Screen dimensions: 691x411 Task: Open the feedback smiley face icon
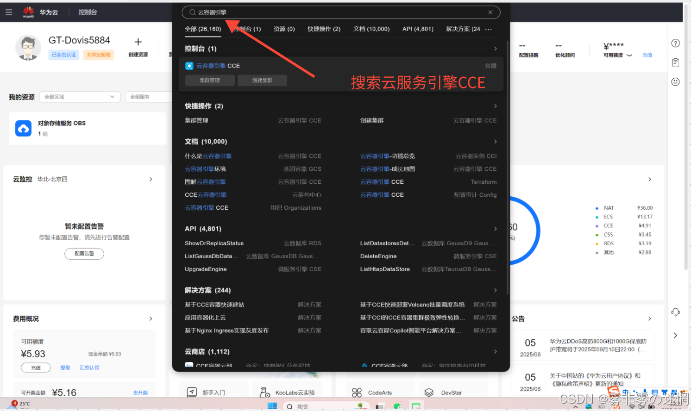(x=675, y=82)
